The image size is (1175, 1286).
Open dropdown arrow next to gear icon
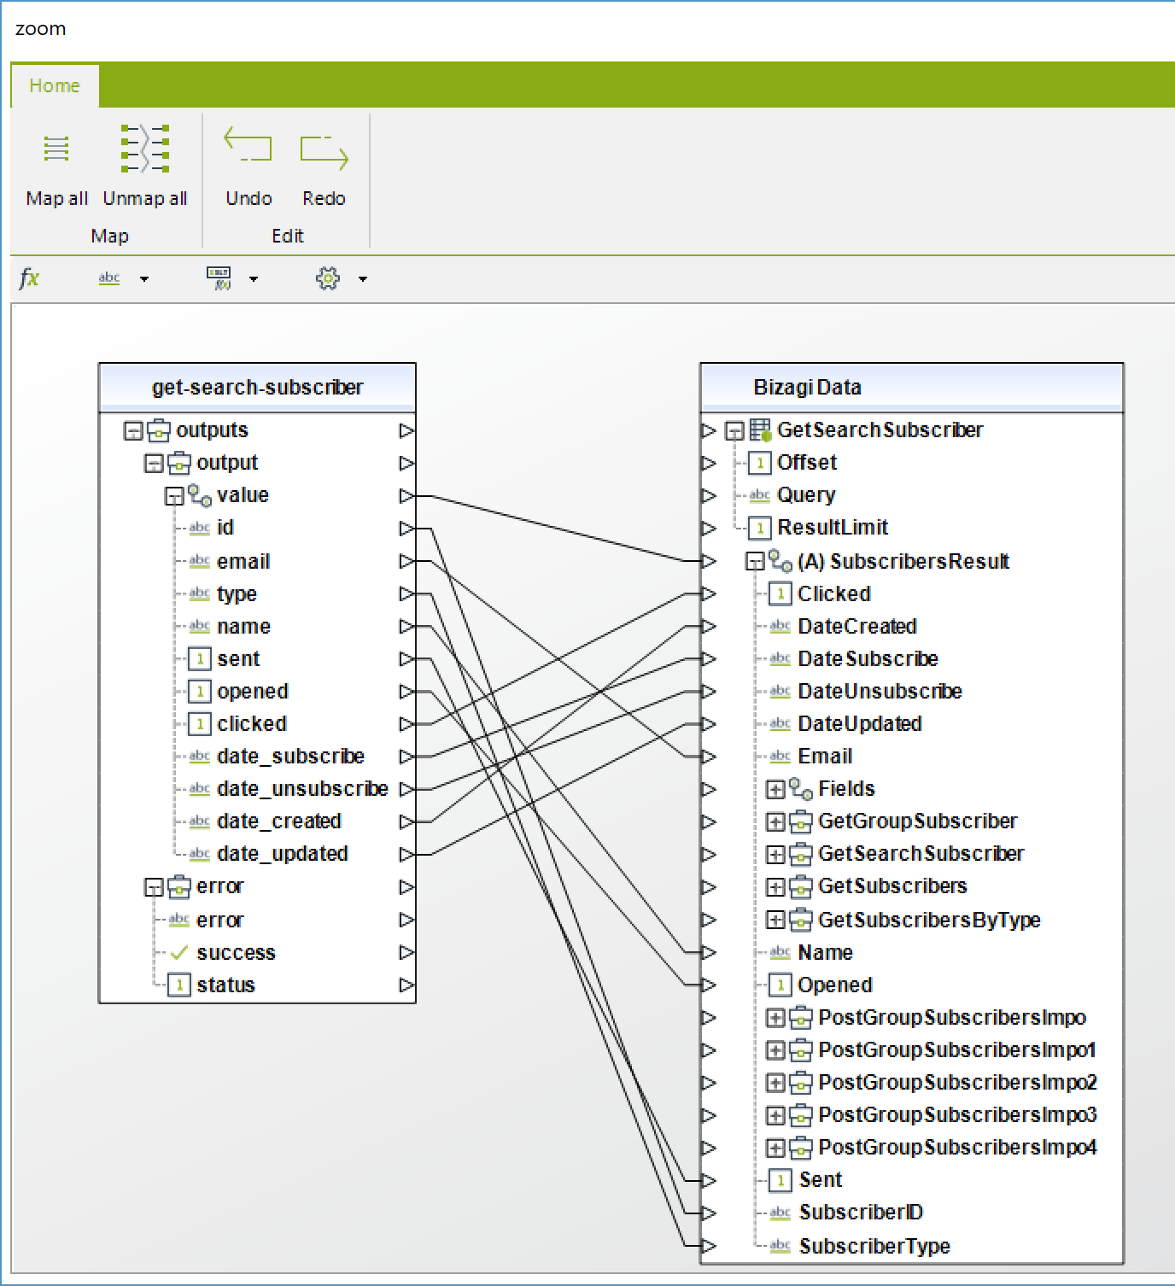click(x=363, y=279)
